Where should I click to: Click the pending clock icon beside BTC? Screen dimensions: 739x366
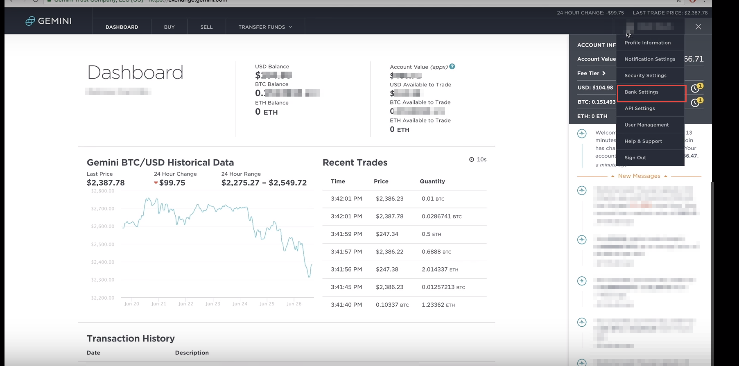tap(696, 102)
